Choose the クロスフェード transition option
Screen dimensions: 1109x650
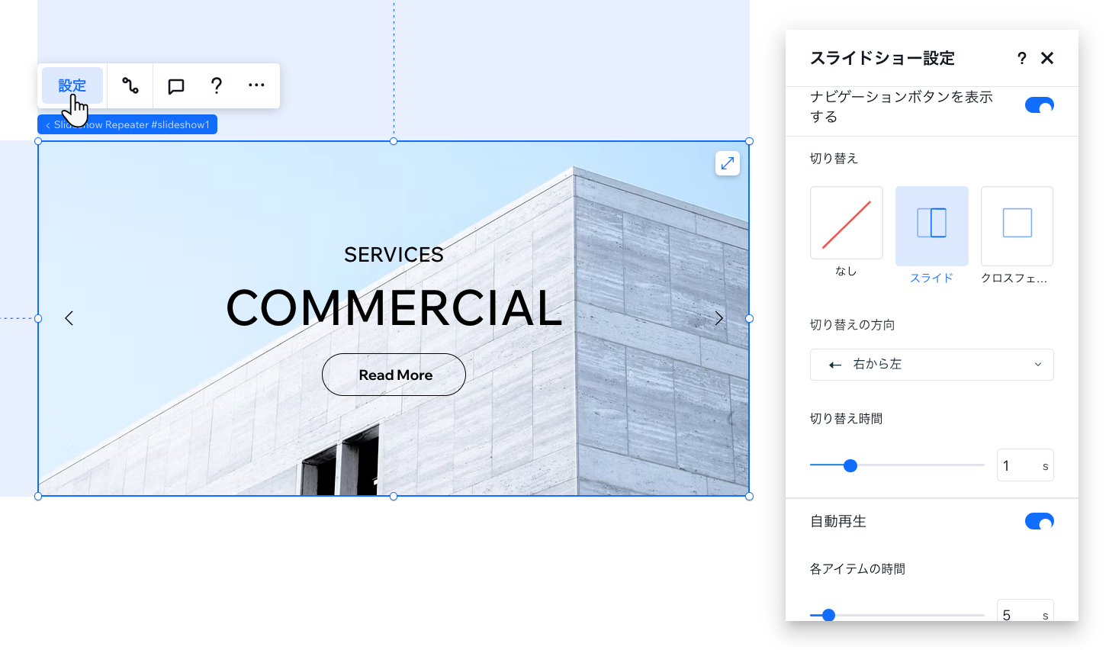click(x=1017, y=225)
